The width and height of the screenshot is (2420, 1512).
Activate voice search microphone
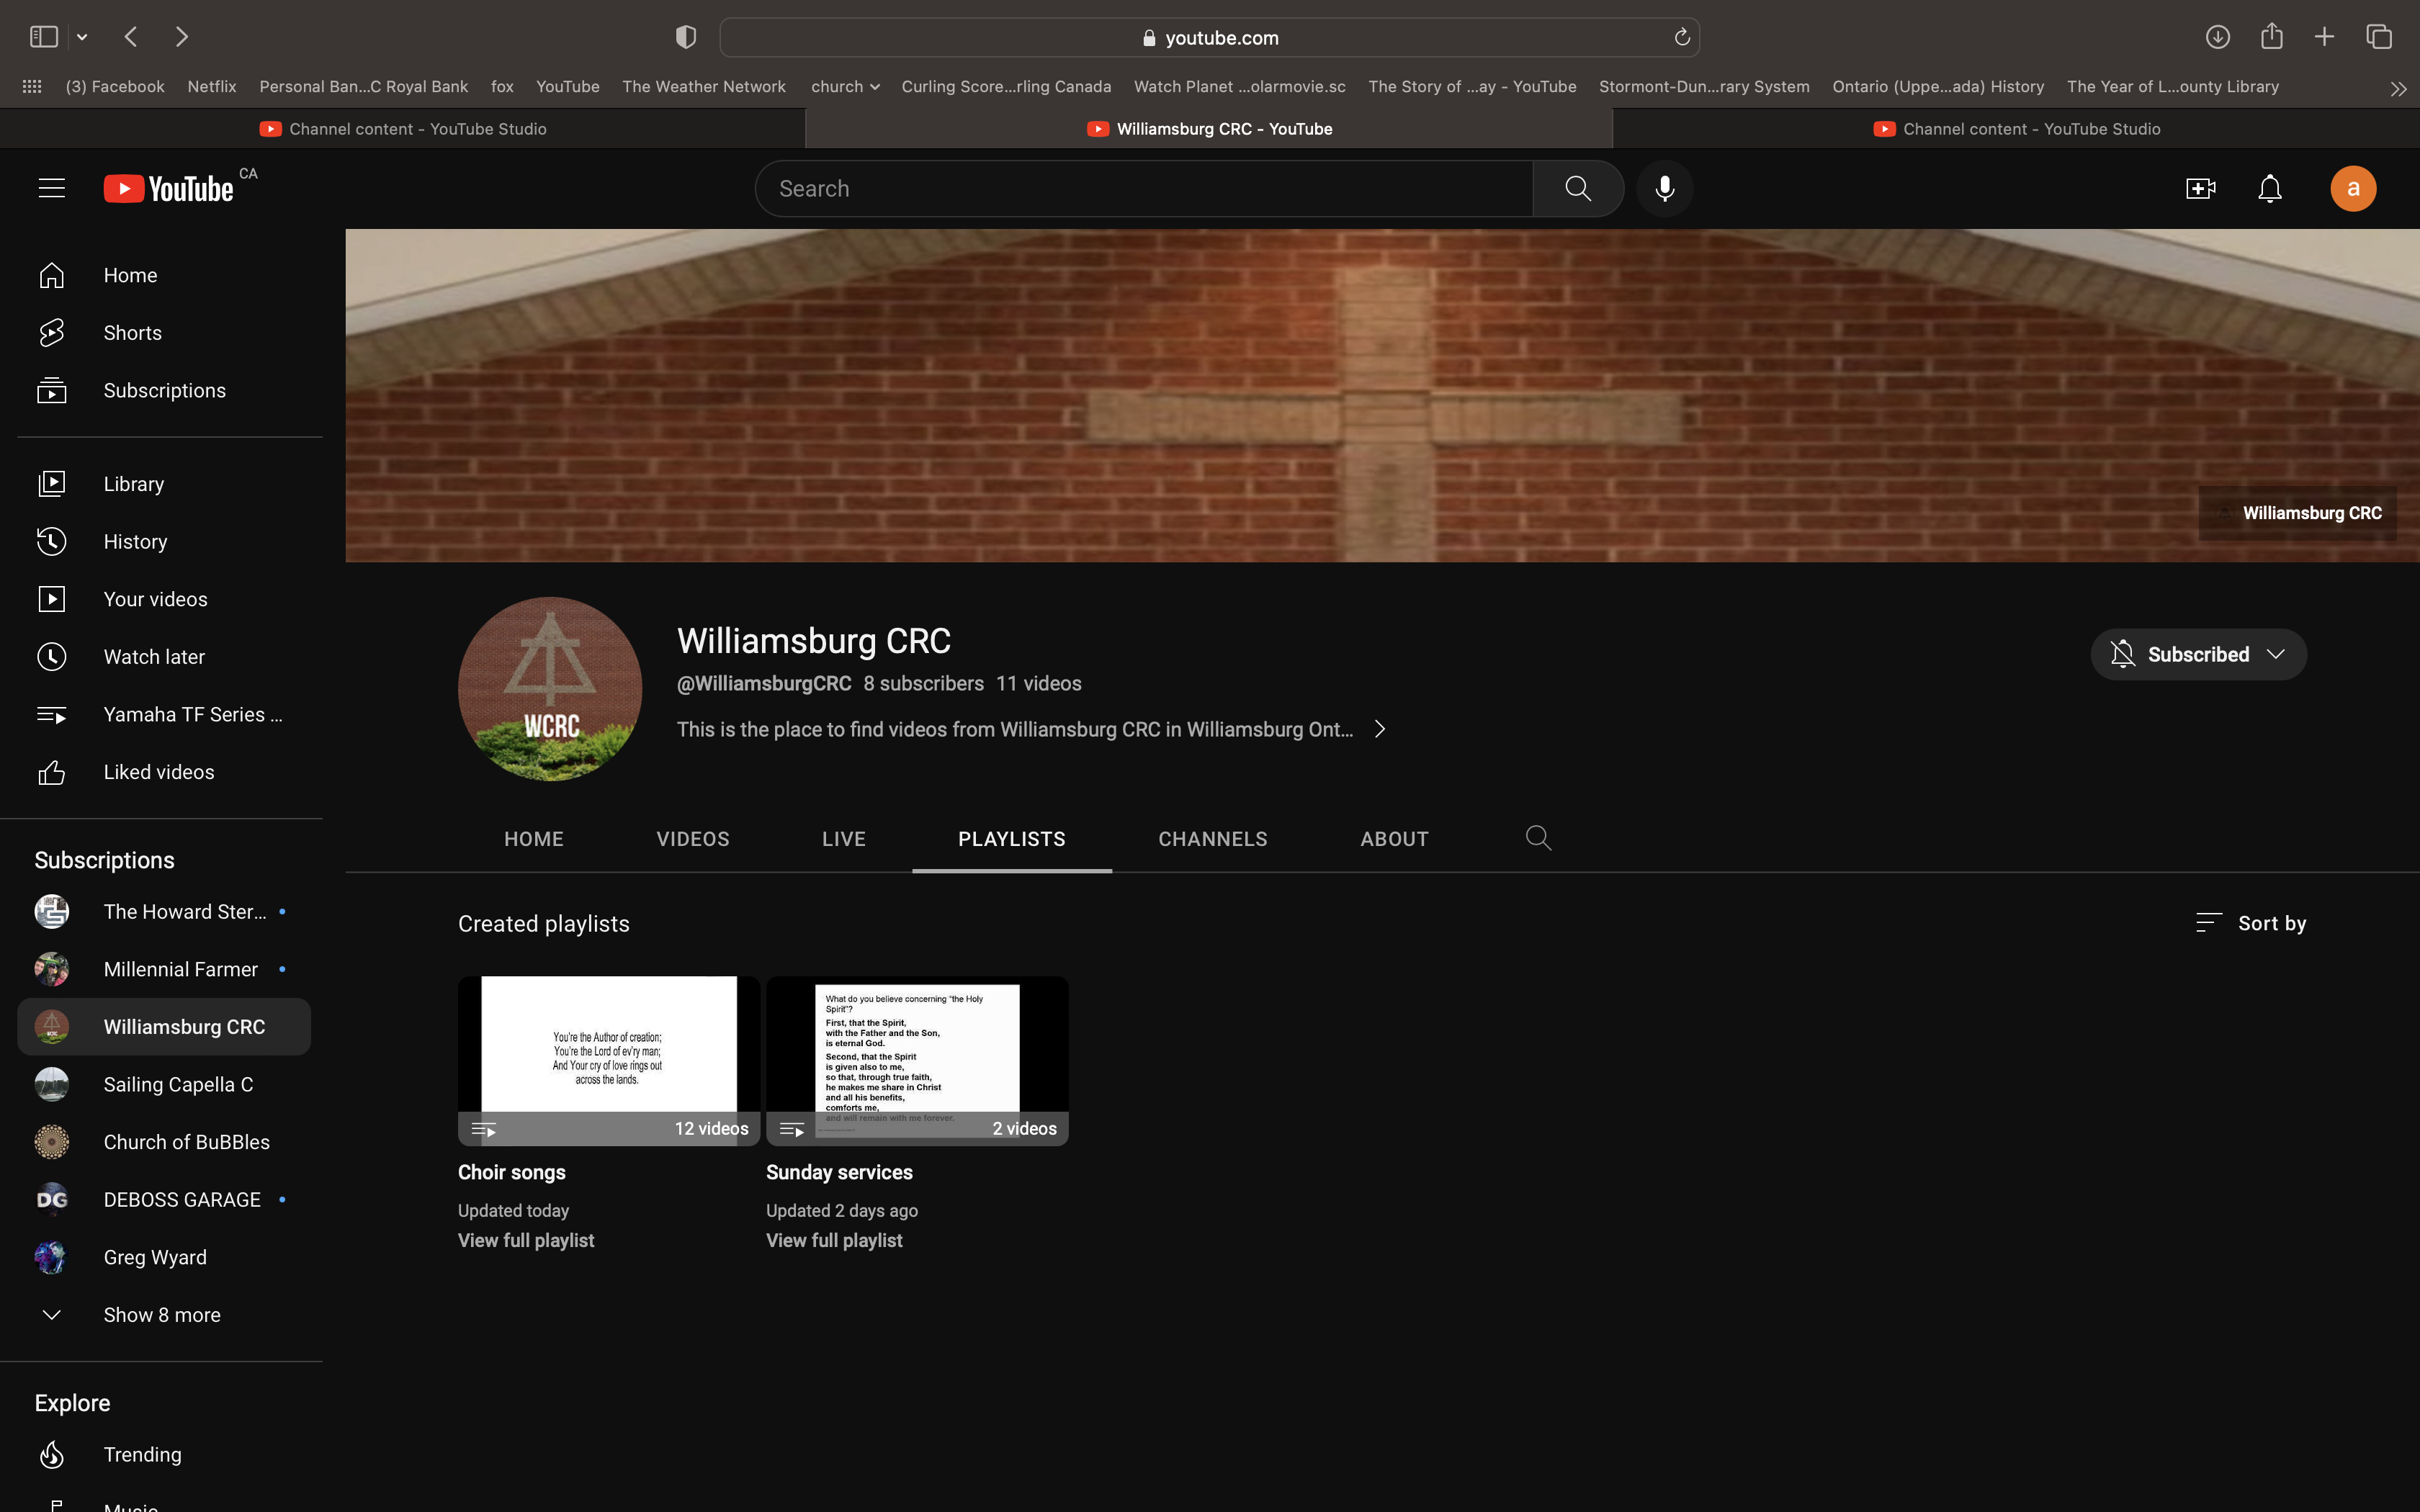tap(1664, 188)
